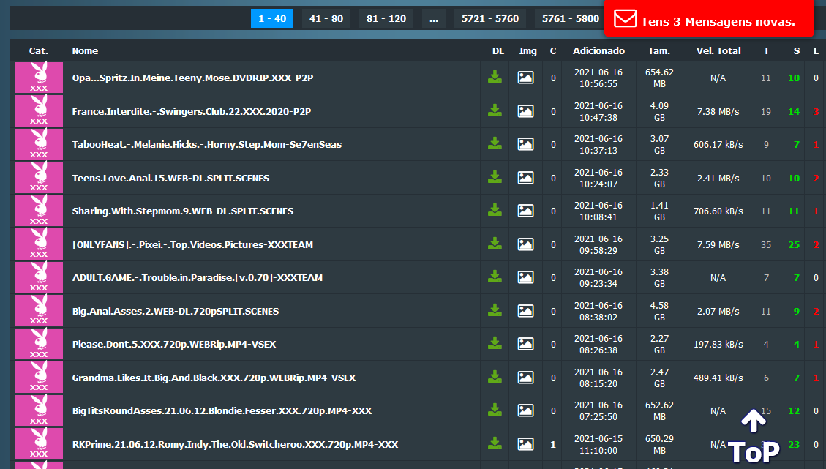View image for torrent added 10:37:13

tap(526, 144)
